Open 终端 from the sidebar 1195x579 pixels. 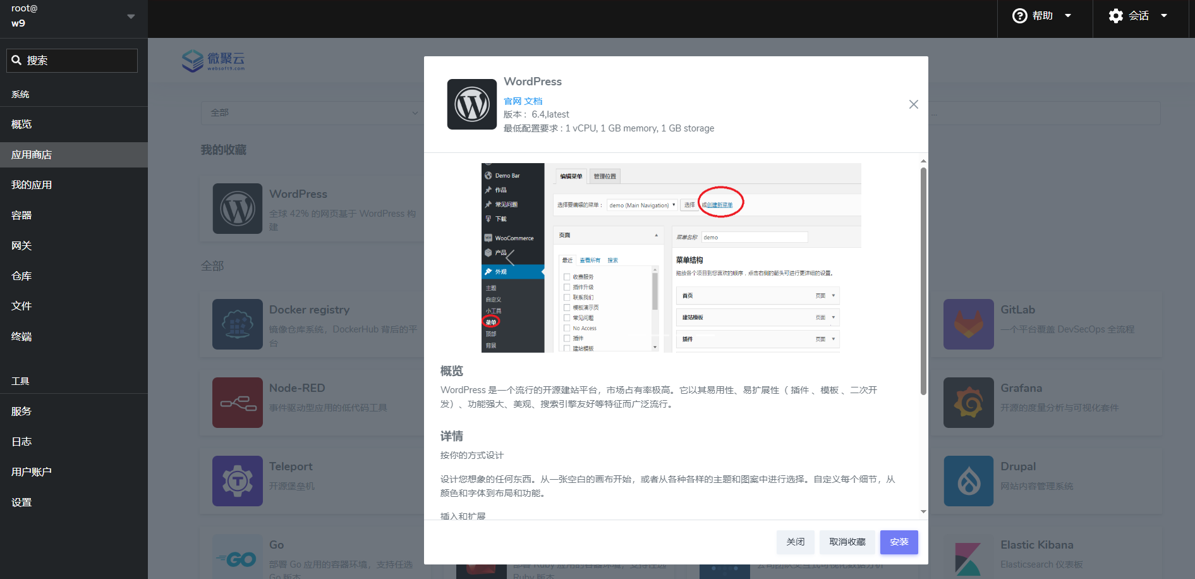(x=21, y=336)
